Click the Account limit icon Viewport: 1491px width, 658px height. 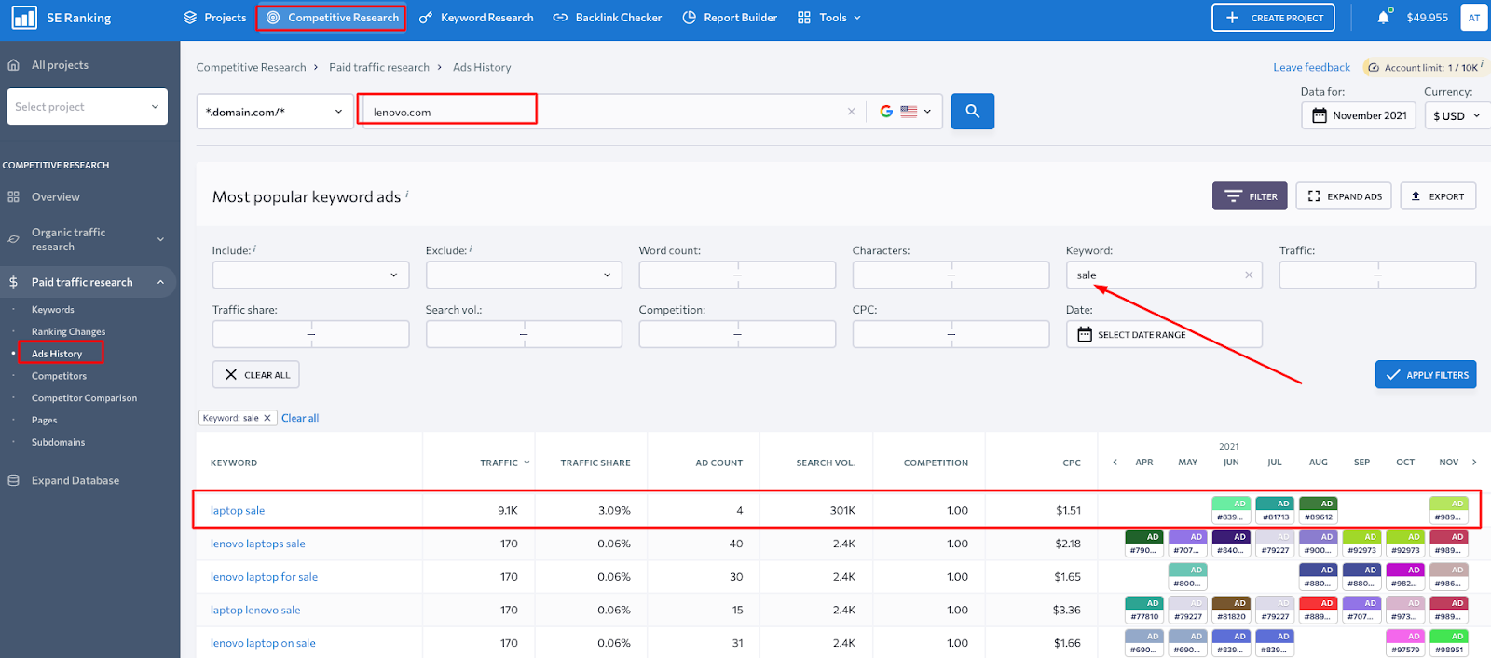1373,67
